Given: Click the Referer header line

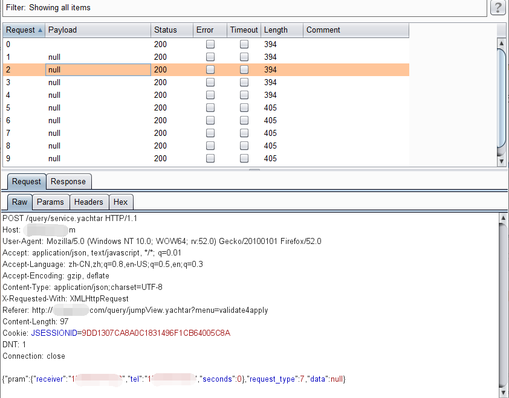Looking at the screenshot, I should click(135, 310).
